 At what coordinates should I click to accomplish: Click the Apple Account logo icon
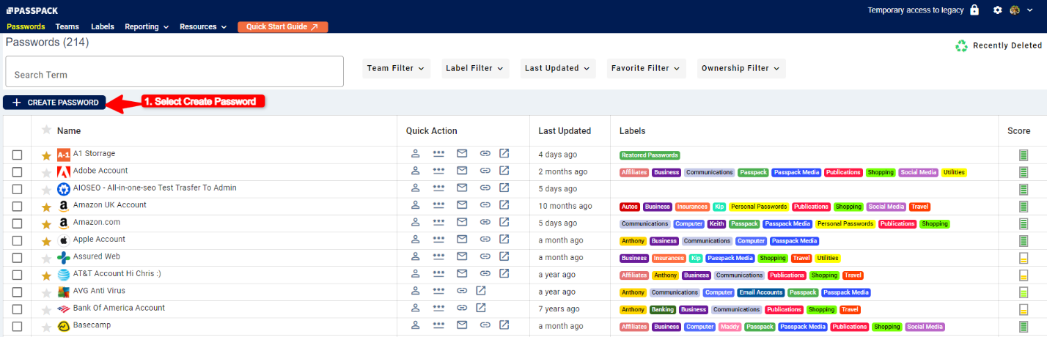64,240
